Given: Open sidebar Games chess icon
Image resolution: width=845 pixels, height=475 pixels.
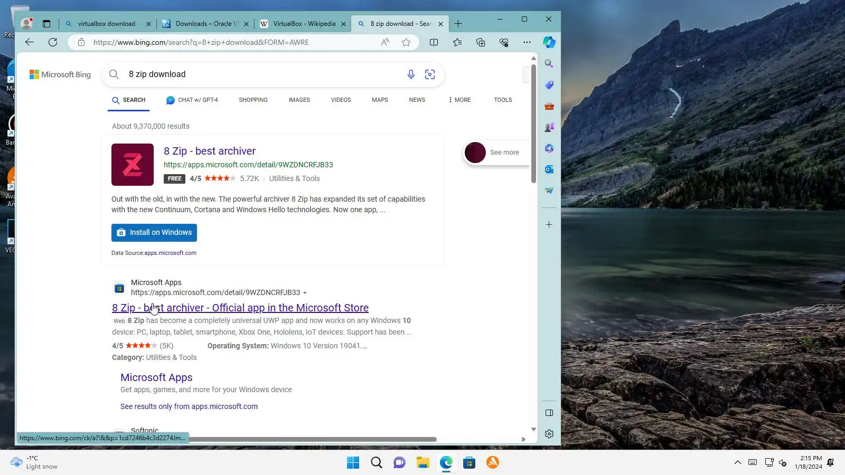Looking at the screenshot, I should pyautogui.click(x=549, y=127).
